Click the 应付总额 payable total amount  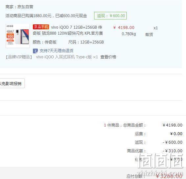point(169,176)
